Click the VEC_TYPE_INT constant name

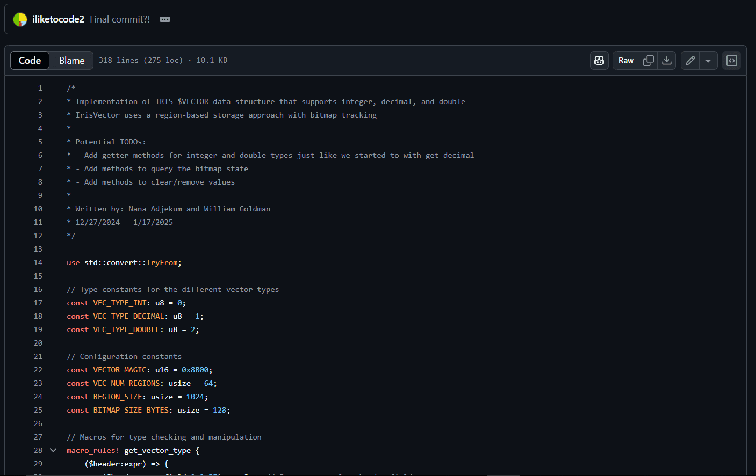coord(120,303)
